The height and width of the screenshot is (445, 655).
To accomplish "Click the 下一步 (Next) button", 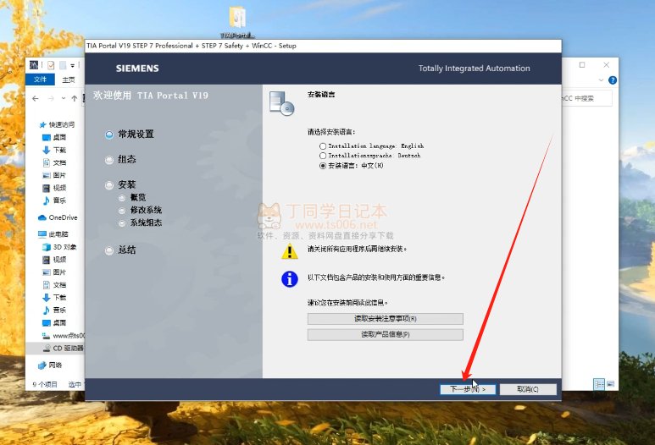I will point(468,389).
